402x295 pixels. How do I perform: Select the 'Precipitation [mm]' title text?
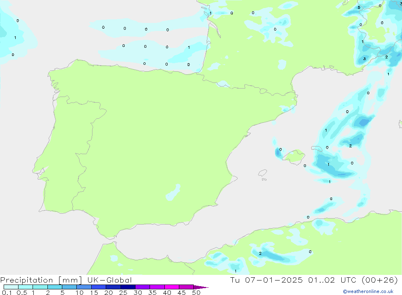[x=41, y=280]
